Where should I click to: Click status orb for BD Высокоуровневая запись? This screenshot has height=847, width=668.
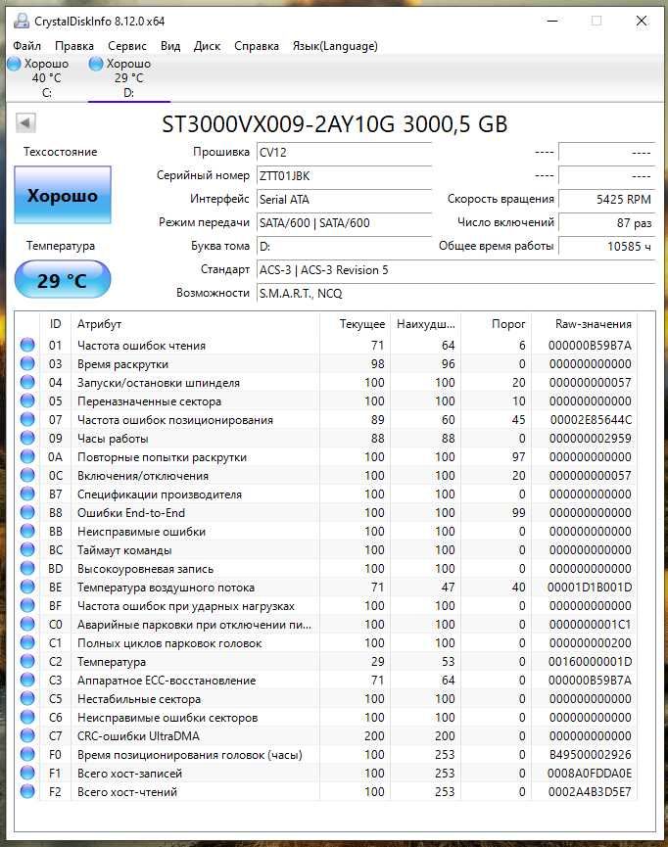[x=27, y=568]
